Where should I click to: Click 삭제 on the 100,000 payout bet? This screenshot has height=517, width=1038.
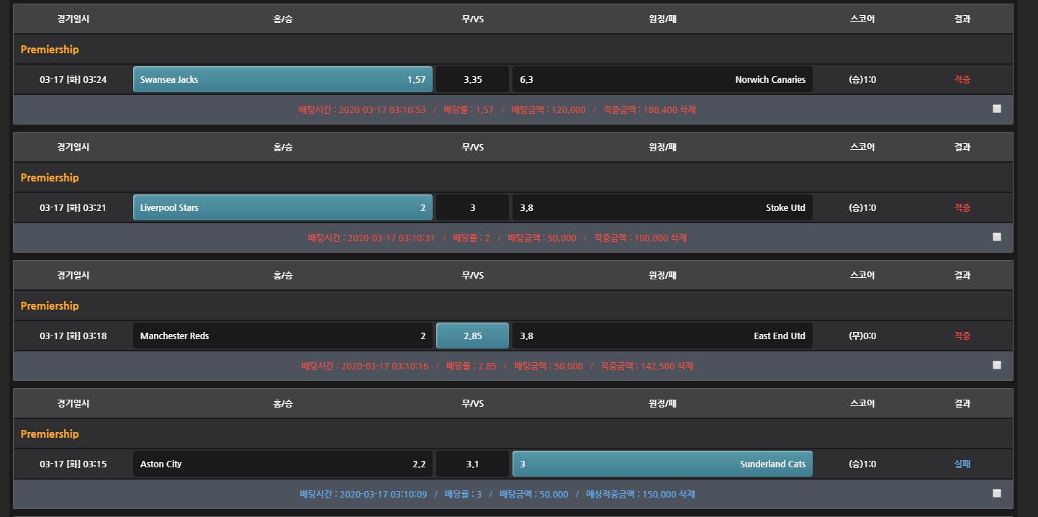(x=679, y=238)
